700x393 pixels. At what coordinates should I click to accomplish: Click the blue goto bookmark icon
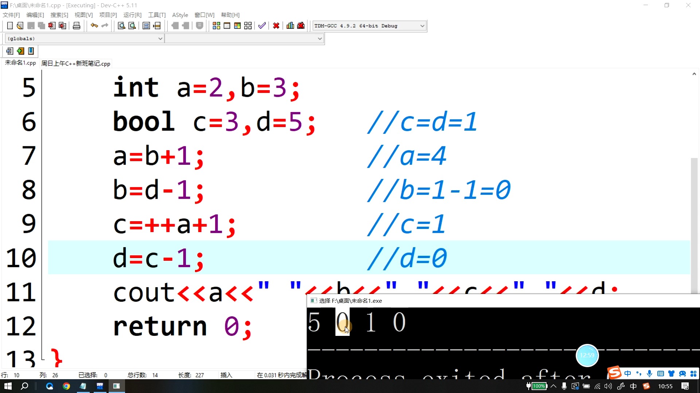coord(31,51)
